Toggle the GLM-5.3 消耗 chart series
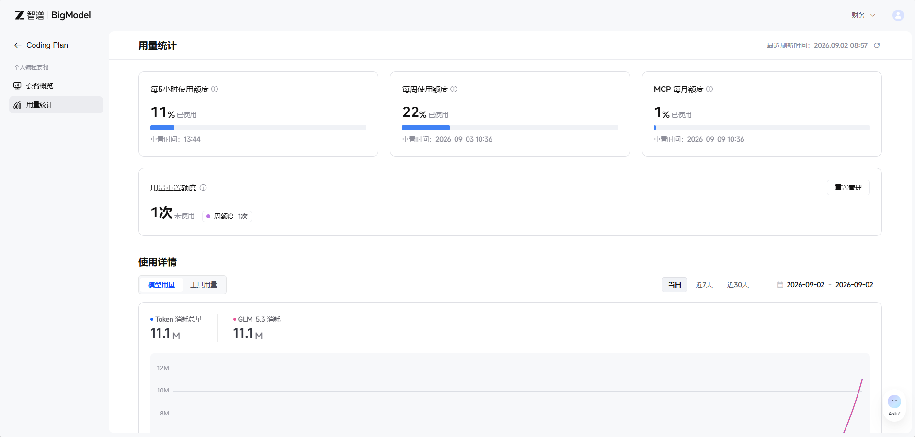The width and height of the screenshot is (915, 437). pyautogui.click(x=257, y=319)
